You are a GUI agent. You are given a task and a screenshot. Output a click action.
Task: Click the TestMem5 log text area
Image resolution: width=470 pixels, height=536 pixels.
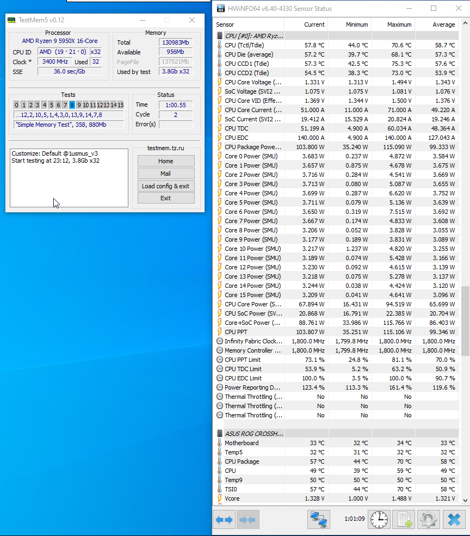[x=69, y=178]
